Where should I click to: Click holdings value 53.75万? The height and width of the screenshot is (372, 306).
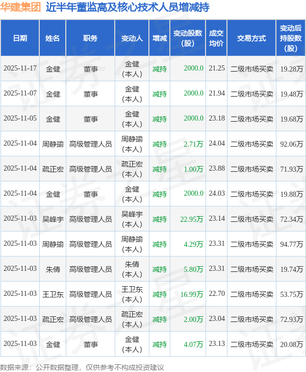click(x=292, y=294)
